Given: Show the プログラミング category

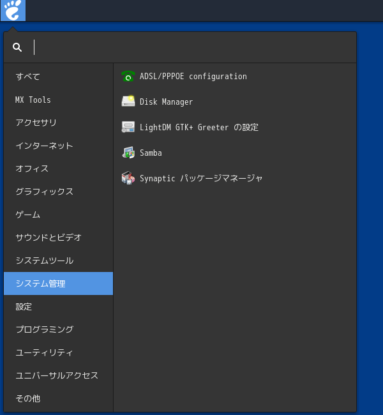Looking at the screenshot, I should [x=59, y=329].
